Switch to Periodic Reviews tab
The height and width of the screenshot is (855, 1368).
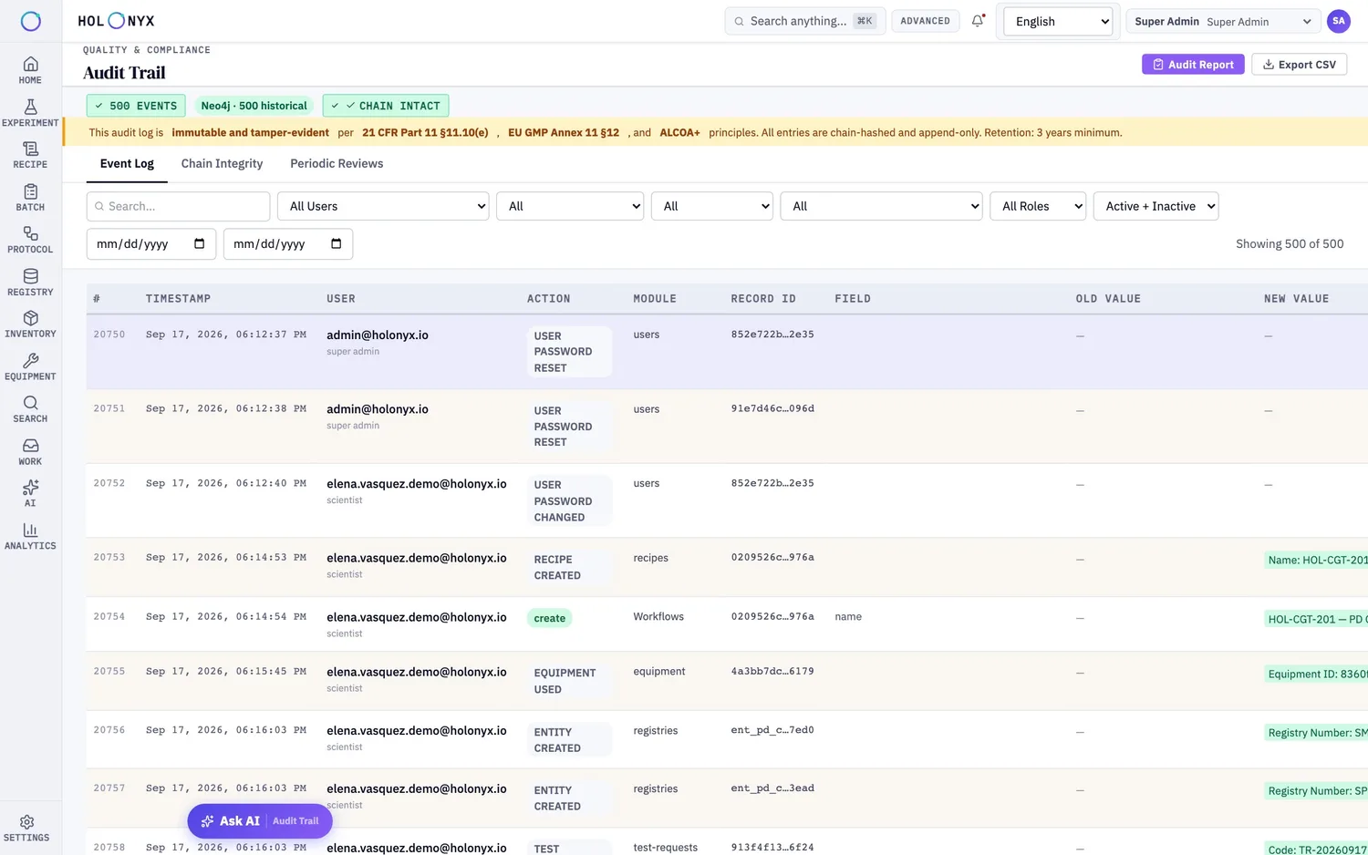point(337,164)
